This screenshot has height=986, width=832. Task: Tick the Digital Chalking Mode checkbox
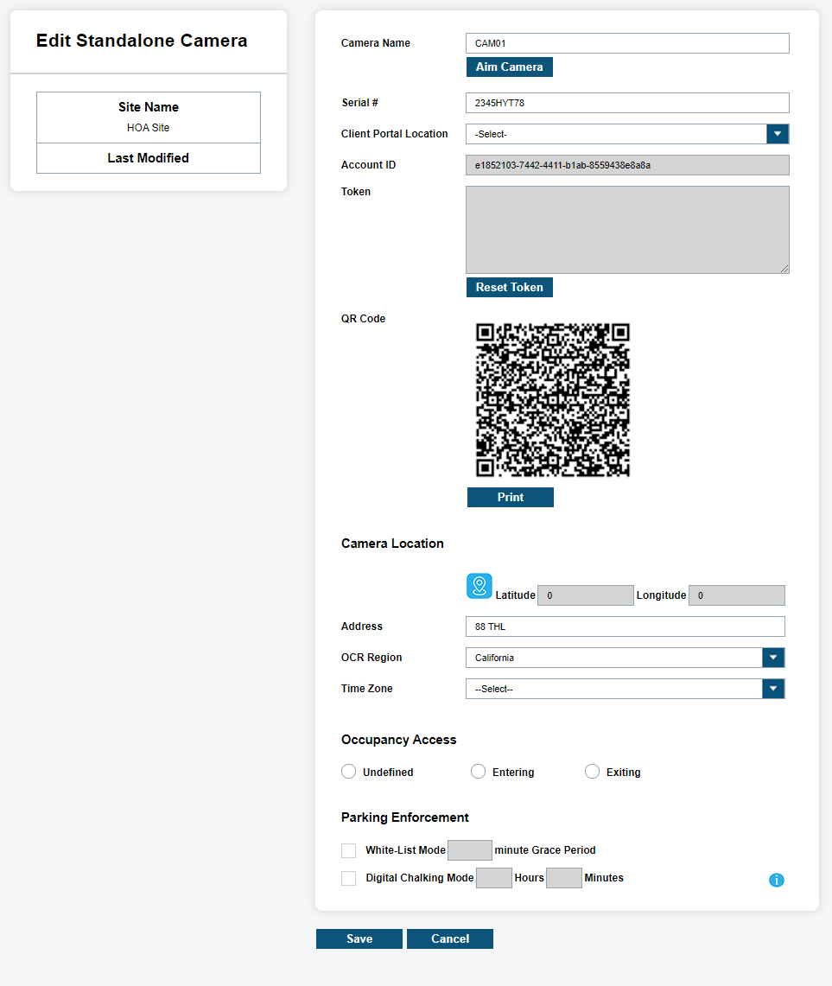pos(349,878)
